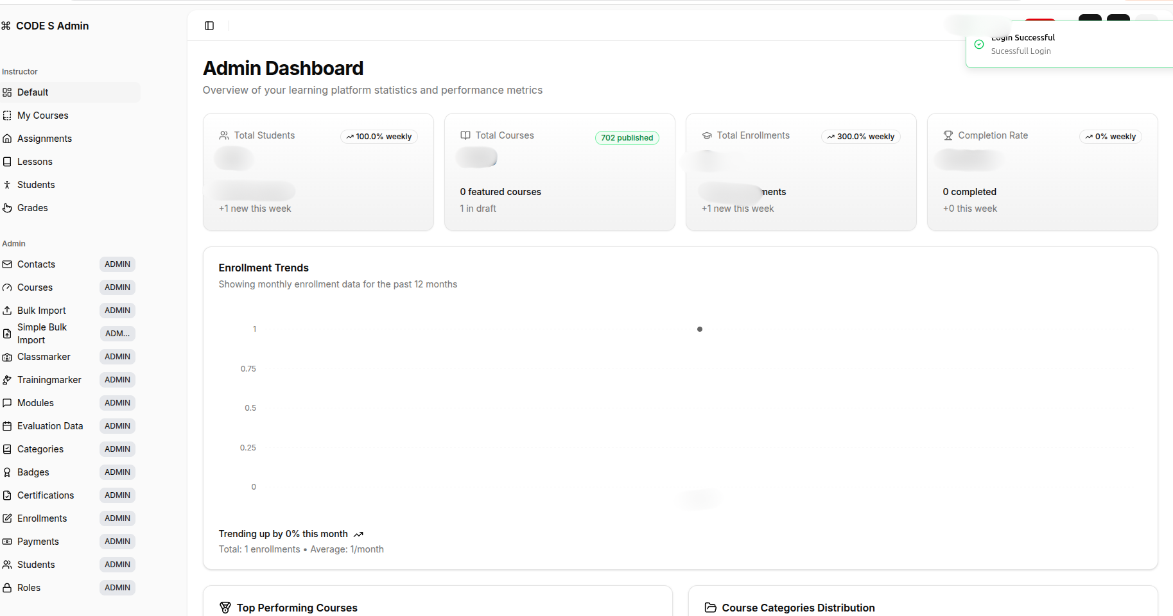Toggle the sidebar collapse icon

(x=209, y=25)
